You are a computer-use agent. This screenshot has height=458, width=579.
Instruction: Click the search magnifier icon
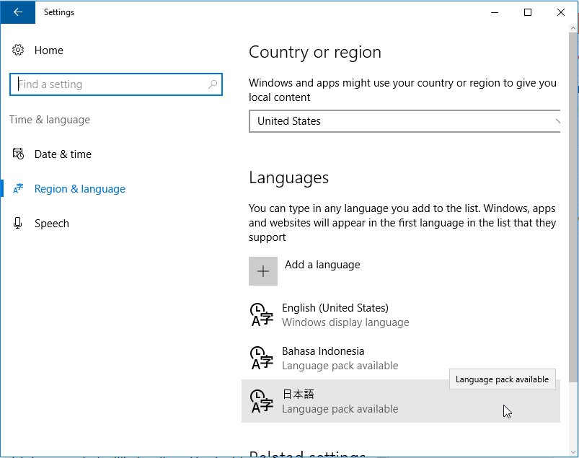point(213,84)
